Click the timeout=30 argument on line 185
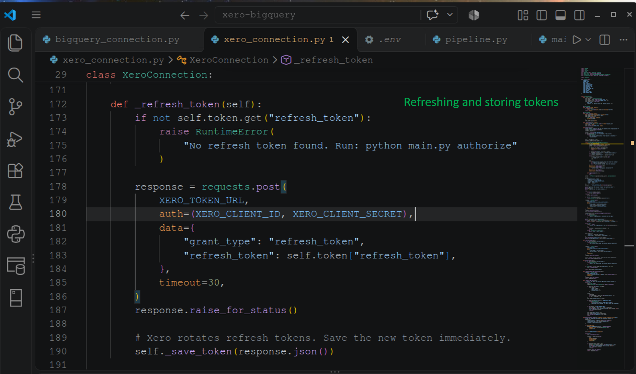636x374 pixels. [x=189, y=283]
